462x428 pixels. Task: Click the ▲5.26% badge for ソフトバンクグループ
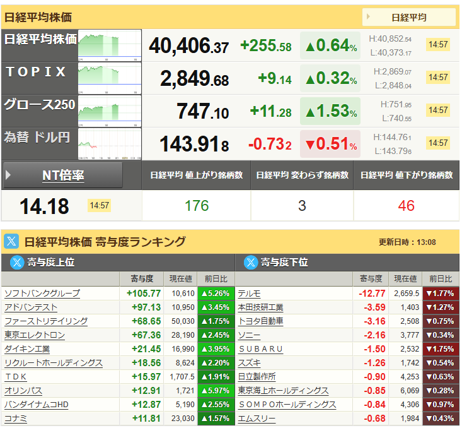[x=216, y=294]
